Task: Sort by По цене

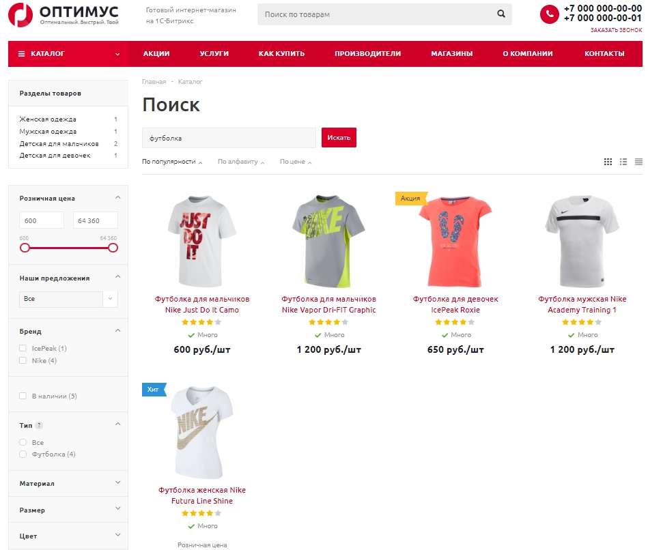Action: [296, 162]
